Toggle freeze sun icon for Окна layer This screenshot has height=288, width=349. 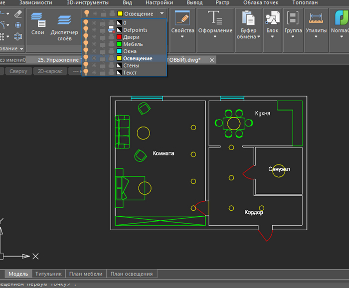click(95, 51)
